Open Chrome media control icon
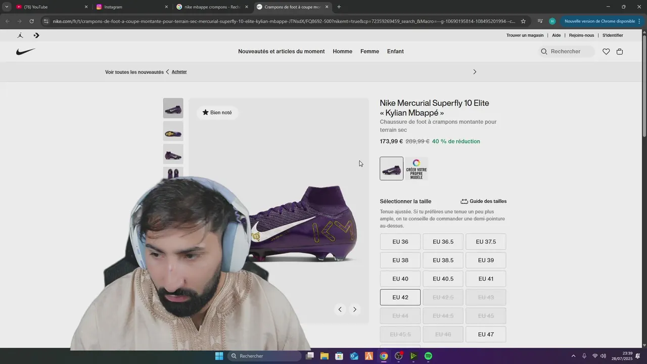 (x=540, y=21)
